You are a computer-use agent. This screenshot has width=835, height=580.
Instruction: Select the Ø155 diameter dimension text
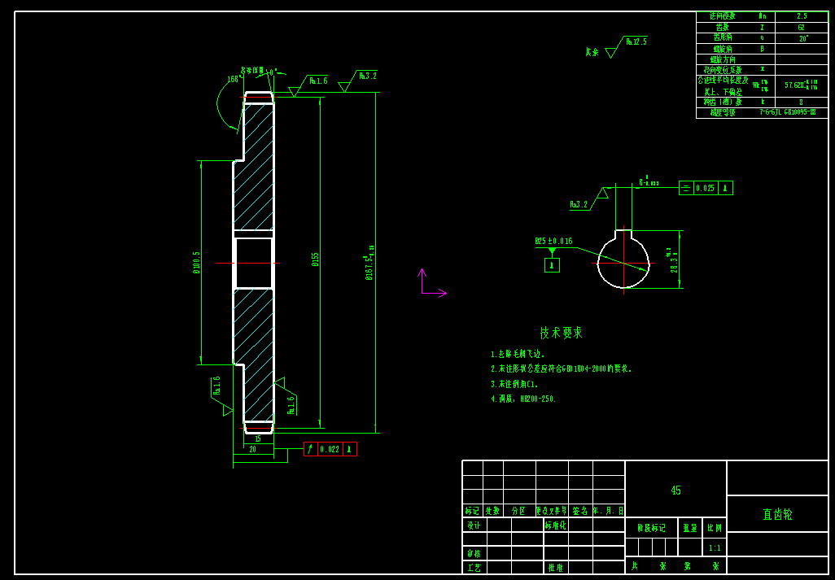point(315,259)
